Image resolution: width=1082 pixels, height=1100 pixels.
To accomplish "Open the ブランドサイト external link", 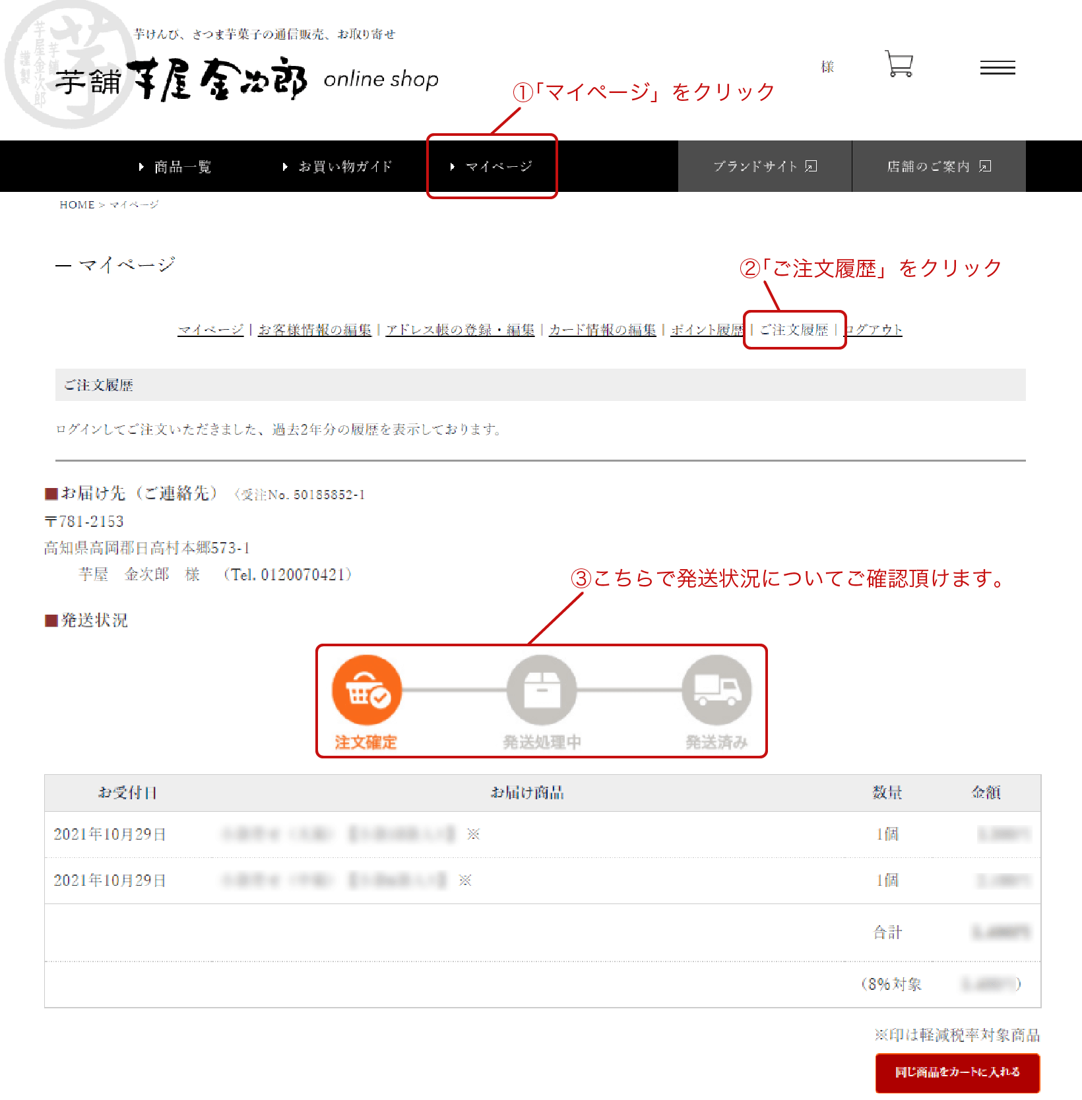I will (x=765, y=167).
